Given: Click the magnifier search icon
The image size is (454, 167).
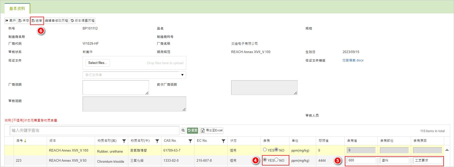Looking at the screenshot, I should [x=183, y=131].
